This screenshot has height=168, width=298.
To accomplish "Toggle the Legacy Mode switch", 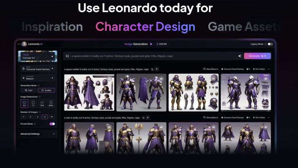I will [x=270, y=44].
